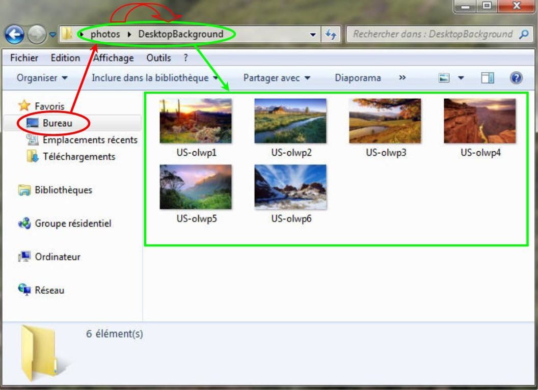This screenshot has width=538, height=390.
Task: Click the file name US-olwp4
Action: [481, 152]
